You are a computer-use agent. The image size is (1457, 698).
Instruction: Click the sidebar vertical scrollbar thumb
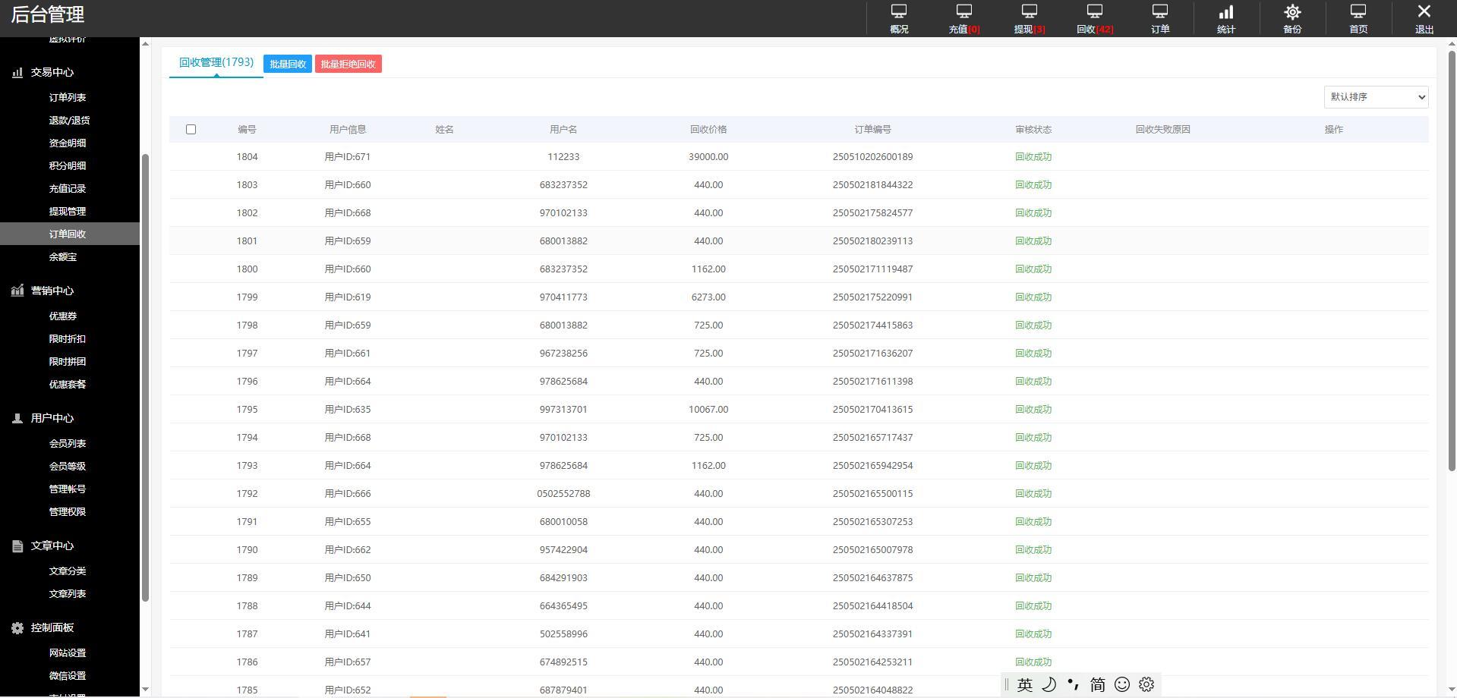(x=146, y=378)
